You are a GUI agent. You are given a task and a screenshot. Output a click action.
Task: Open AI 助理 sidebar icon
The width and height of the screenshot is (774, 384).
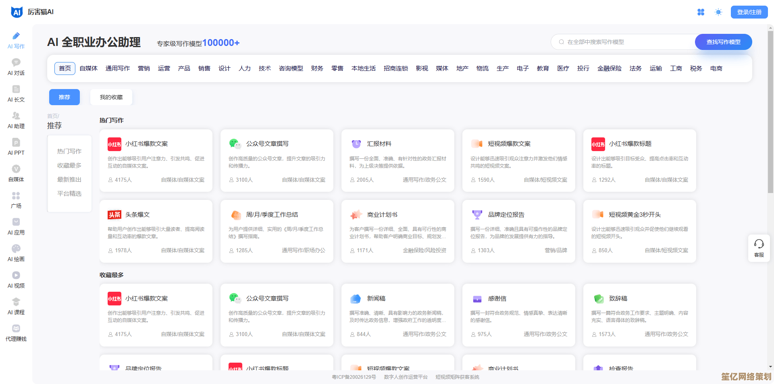point(16,116)
